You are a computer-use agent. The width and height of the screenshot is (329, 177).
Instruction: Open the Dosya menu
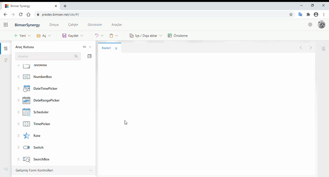click(x=54, y=25)
